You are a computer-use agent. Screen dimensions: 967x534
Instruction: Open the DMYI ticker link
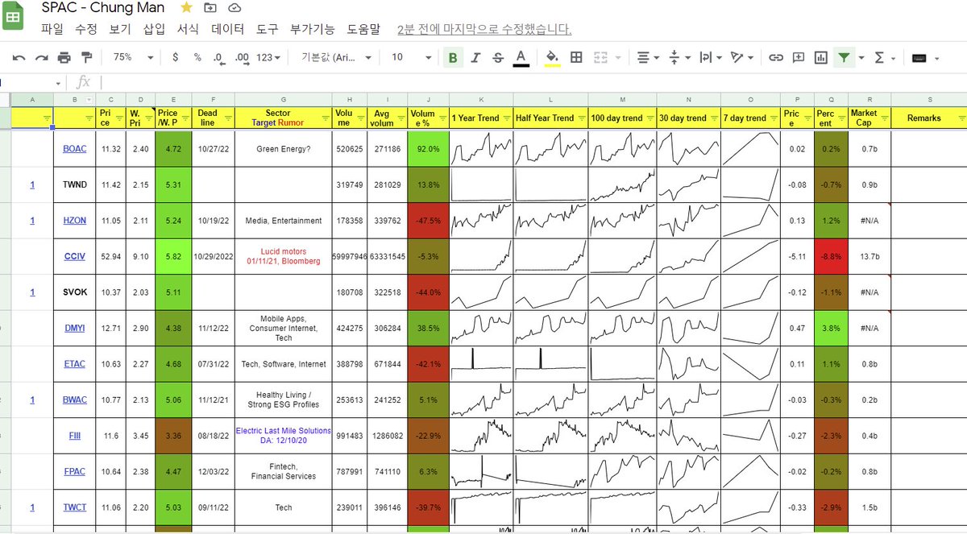click(x=74, y=328)
